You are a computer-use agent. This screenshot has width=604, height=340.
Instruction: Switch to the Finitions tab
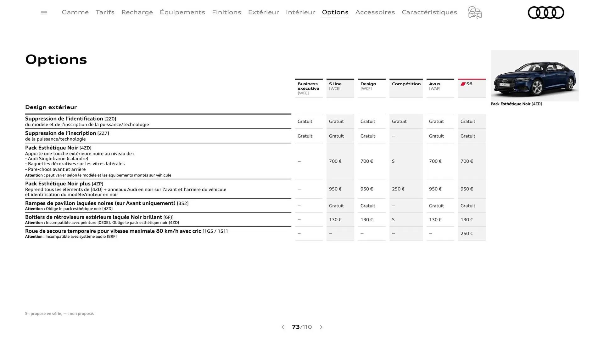pos(226,12)
